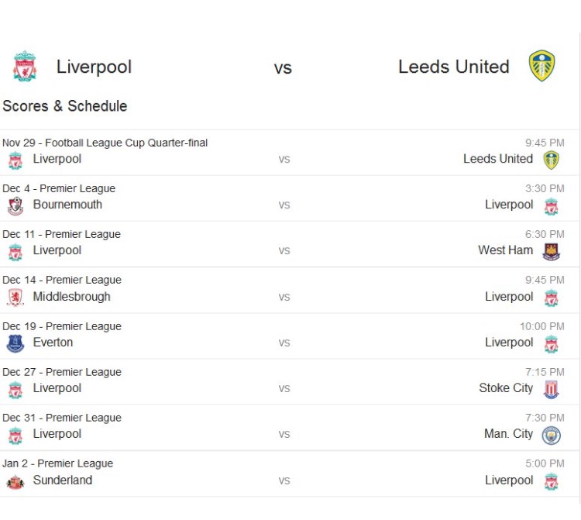Viewport: 581px width, 520px height.
Task: Click the Everton club crest
Action: click(x=15, y=343)
